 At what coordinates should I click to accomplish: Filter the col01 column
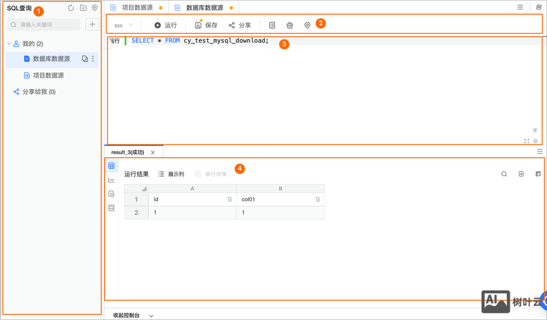[317, 200]
